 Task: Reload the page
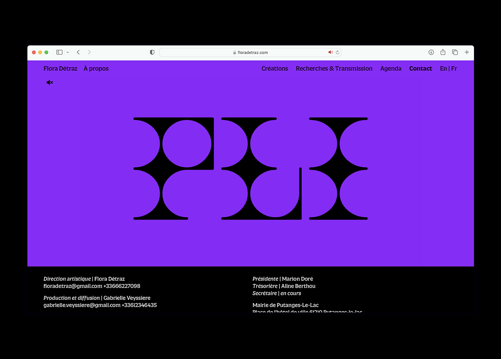(337, 52)
